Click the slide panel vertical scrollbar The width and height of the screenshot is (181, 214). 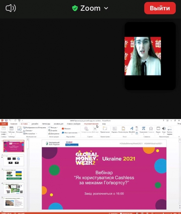28,175
